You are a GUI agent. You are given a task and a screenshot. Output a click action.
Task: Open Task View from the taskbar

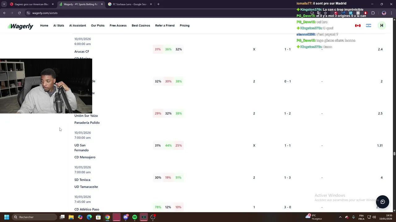tap(62, 217)
